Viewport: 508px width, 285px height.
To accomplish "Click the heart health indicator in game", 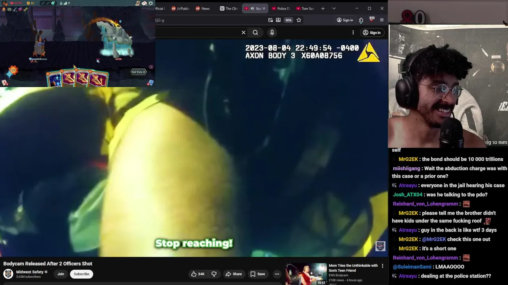I will [17, 3].
